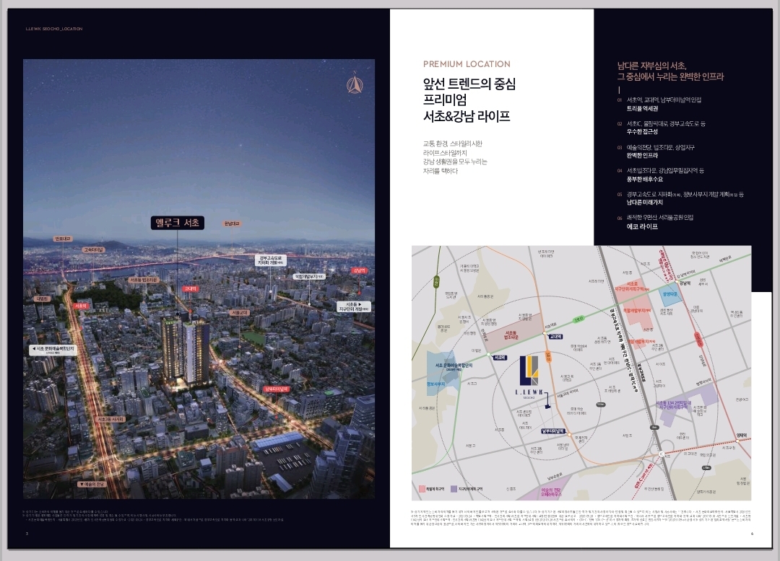Click the 양재역 label on the map
Screen dimensions: 780x561
click(742, 436)
